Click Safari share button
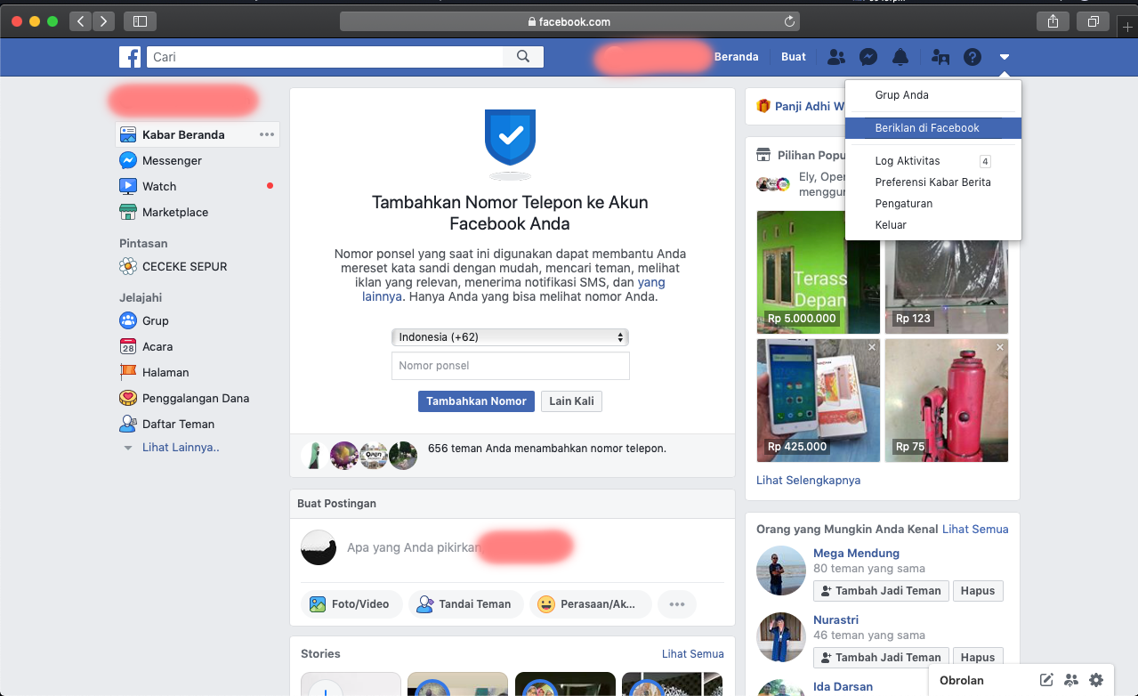 (1053, 21)
